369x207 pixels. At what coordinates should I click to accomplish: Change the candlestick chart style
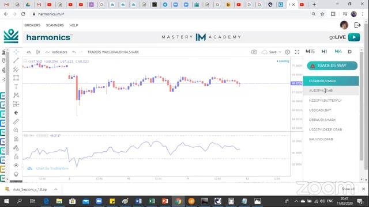coord(38,52)
